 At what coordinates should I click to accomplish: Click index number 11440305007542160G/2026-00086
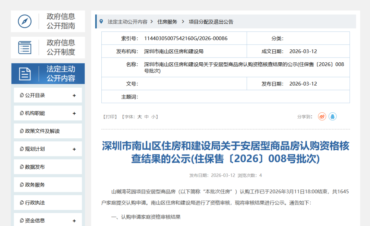[186, 38]
